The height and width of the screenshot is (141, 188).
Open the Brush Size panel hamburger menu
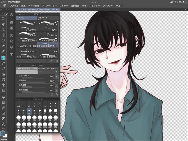17,100
